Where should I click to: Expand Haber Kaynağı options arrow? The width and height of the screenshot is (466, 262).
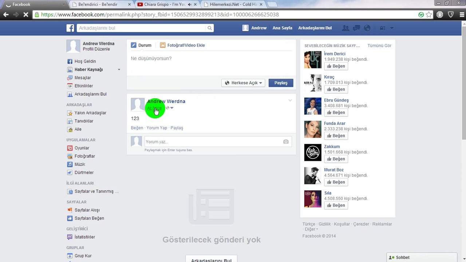click(x=119, y=70)
